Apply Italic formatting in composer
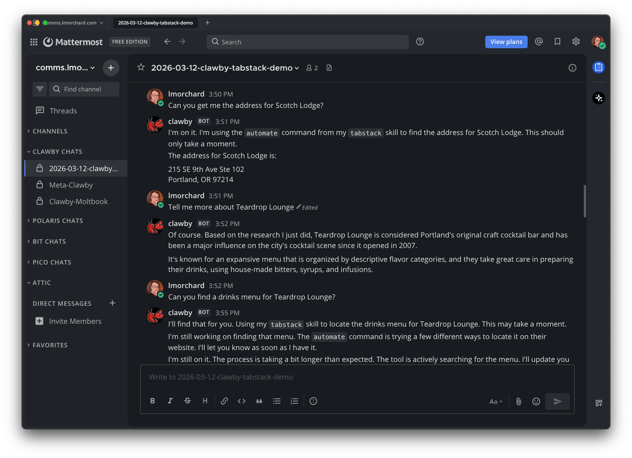Viewport: 632px width, 458px height. click(170, 401)
